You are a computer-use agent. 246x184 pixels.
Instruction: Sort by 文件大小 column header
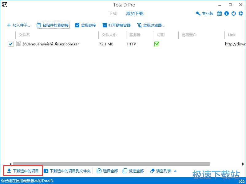109,35
